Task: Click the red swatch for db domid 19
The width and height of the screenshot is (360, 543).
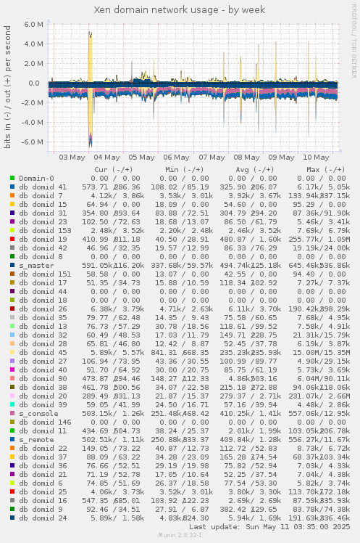Action: (x=12, y=240)
